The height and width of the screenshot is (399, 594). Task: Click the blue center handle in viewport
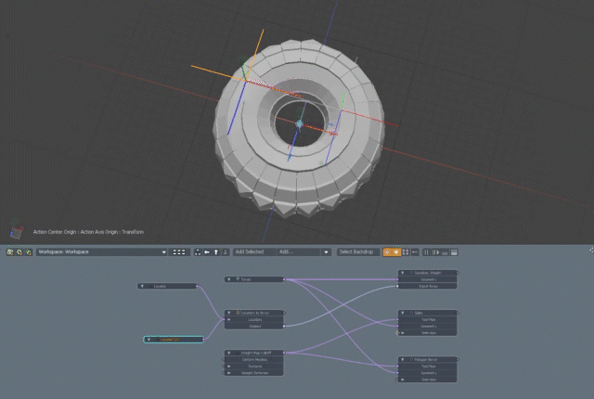click(300, 122)
